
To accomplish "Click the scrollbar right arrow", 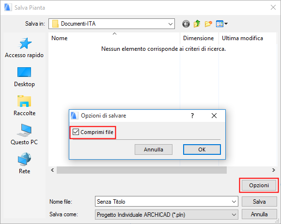I will click(273, 170).
